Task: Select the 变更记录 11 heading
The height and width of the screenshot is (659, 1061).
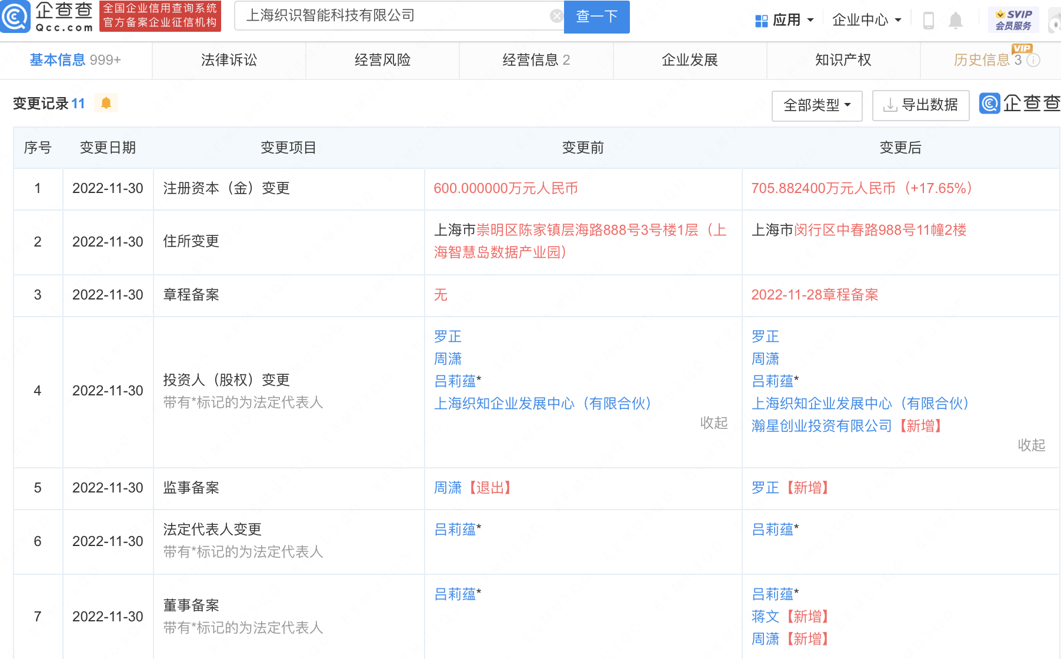Action: [49, 104]
